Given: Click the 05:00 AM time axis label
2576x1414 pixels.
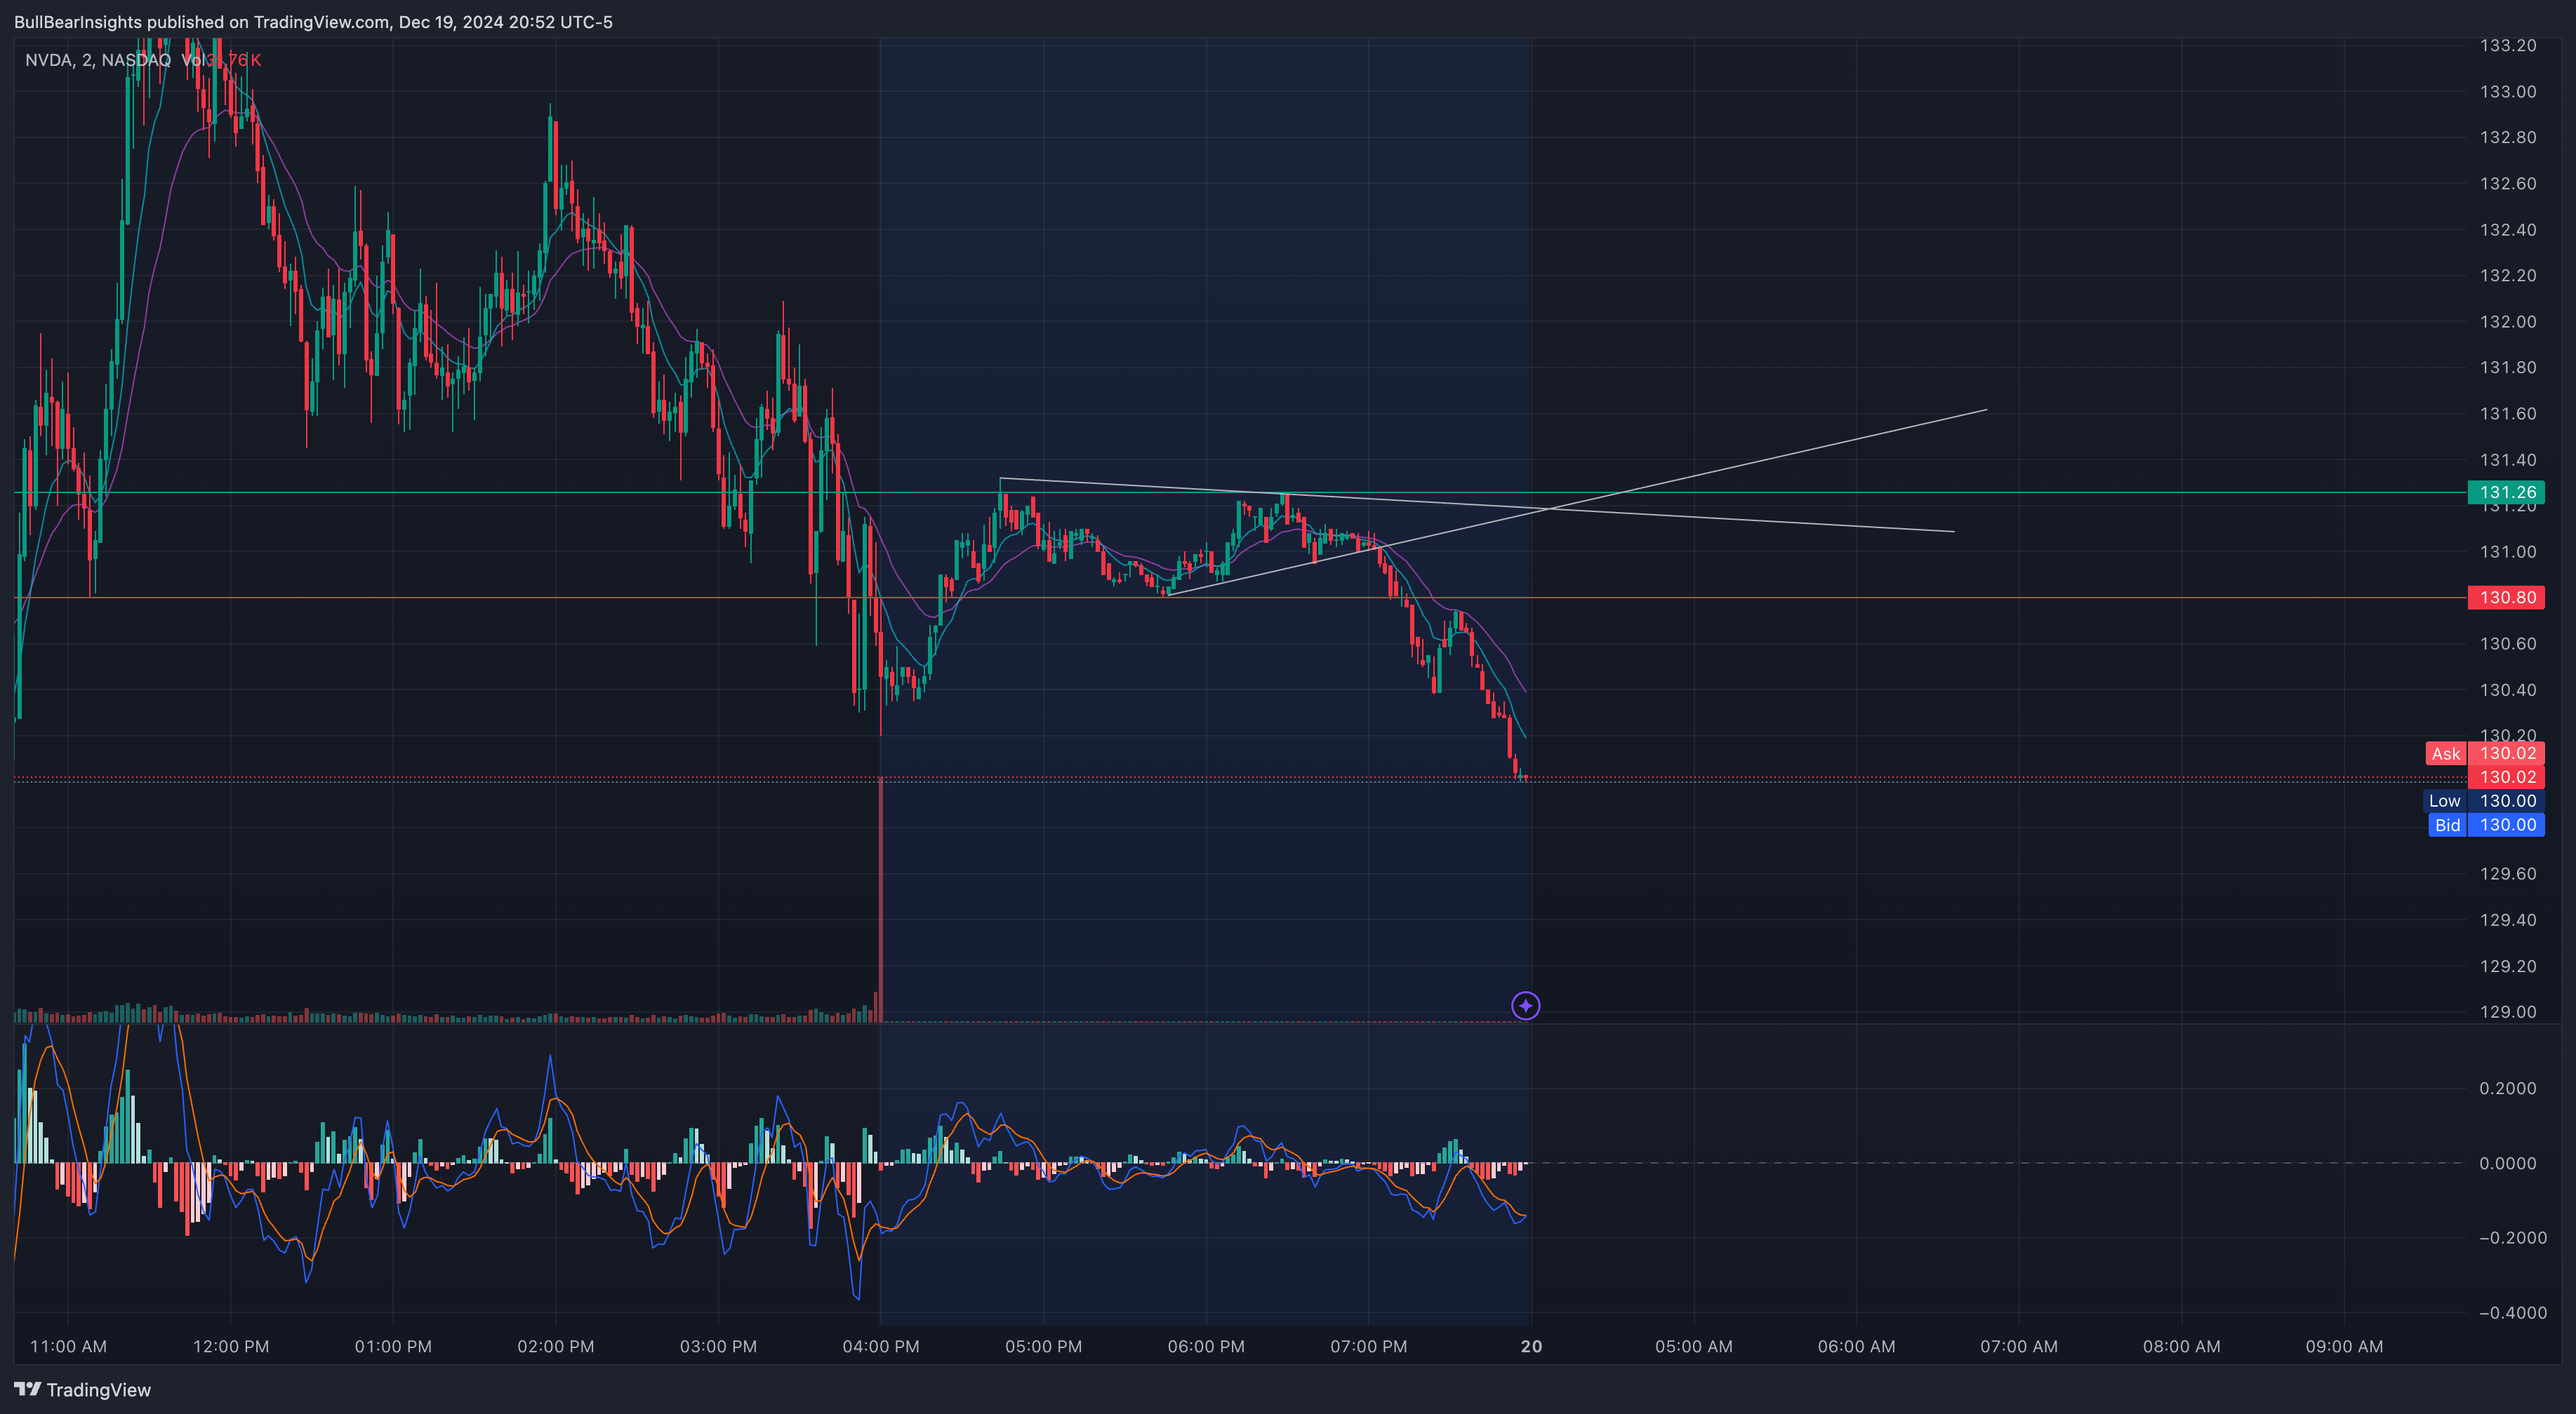Looking at the screenshot, I should coord(1693,1346).
